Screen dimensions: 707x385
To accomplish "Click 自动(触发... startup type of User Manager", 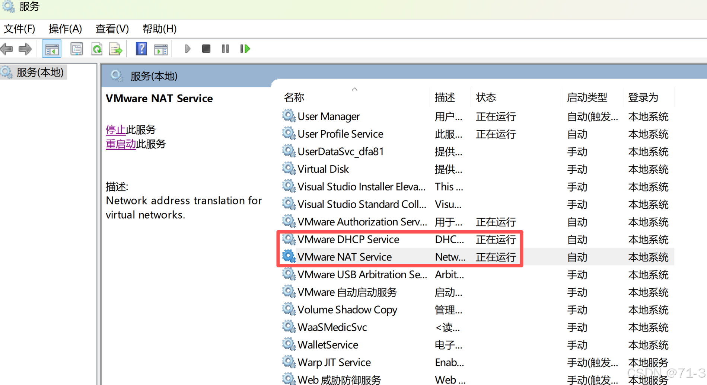I will coord(592,116).
